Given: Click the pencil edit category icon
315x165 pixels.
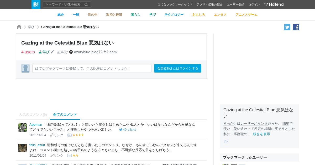Looking at the screenshot, I should (x=52, y=52).
